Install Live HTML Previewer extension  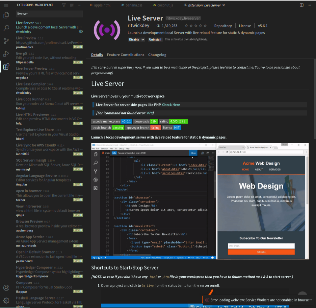78,123
